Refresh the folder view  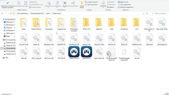(147, 13)
